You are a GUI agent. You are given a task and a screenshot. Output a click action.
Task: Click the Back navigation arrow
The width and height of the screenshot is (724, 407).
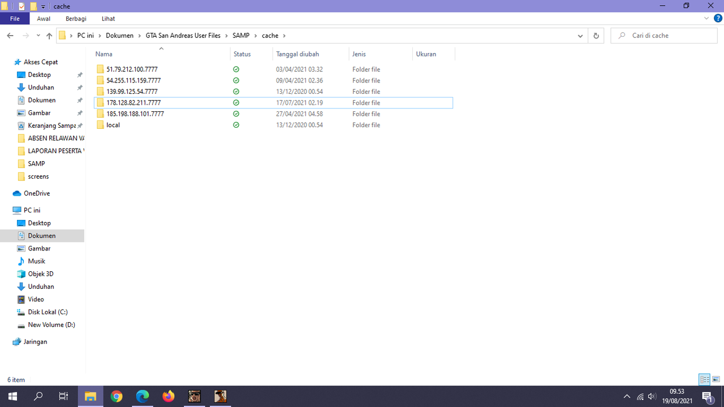coord(10,36)
